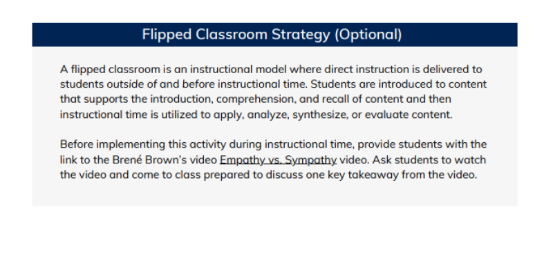Click the Flipped Classroom Strategy heading text
553x276 pixels.
click(x=272, y=34)
